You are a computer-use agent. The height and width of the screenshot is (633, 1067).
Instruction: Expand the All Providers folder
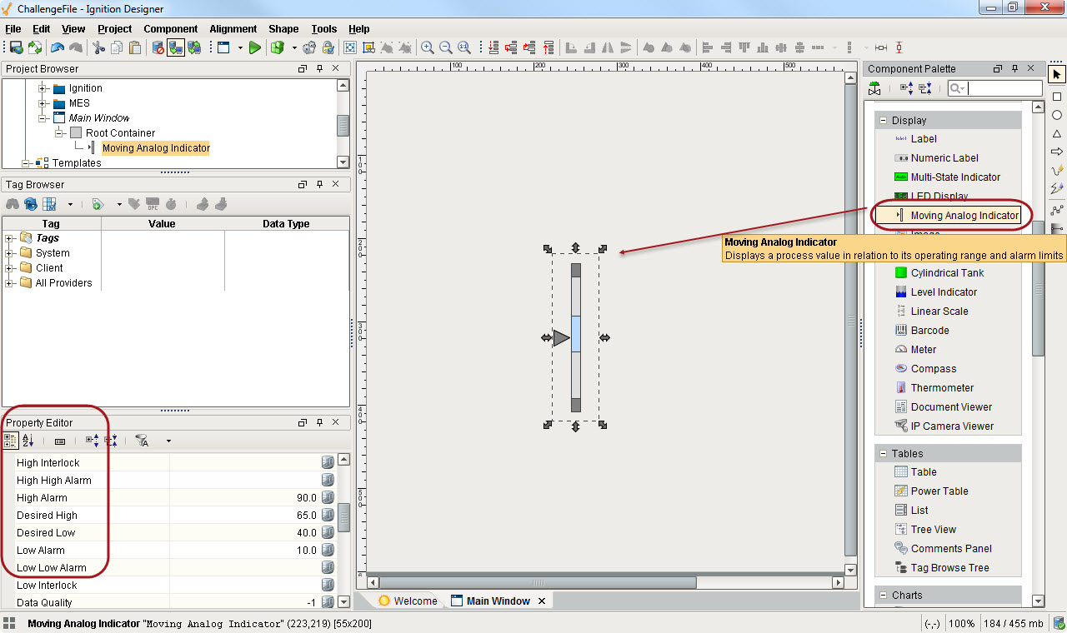tap(10, 283)
